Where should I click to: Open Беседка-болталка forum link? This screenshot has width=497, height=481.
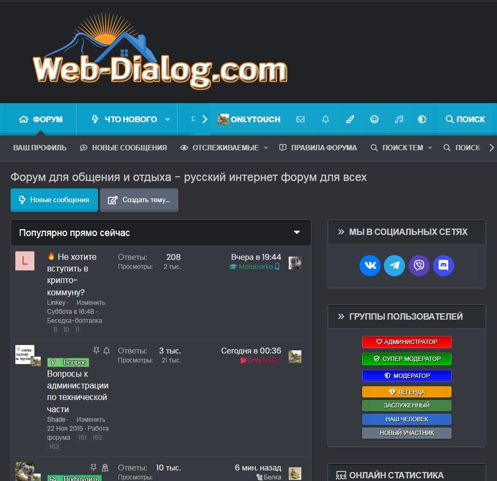[75, 321]
